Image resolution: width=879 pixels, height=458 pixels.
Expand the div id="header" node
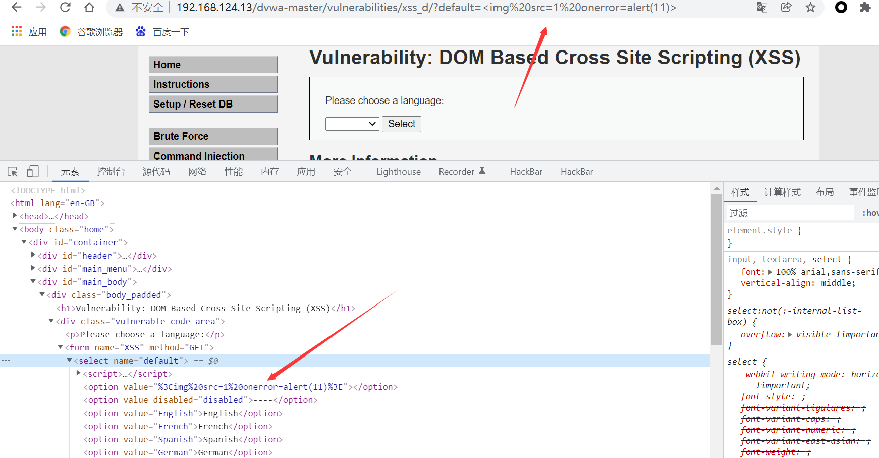point(33,255)
